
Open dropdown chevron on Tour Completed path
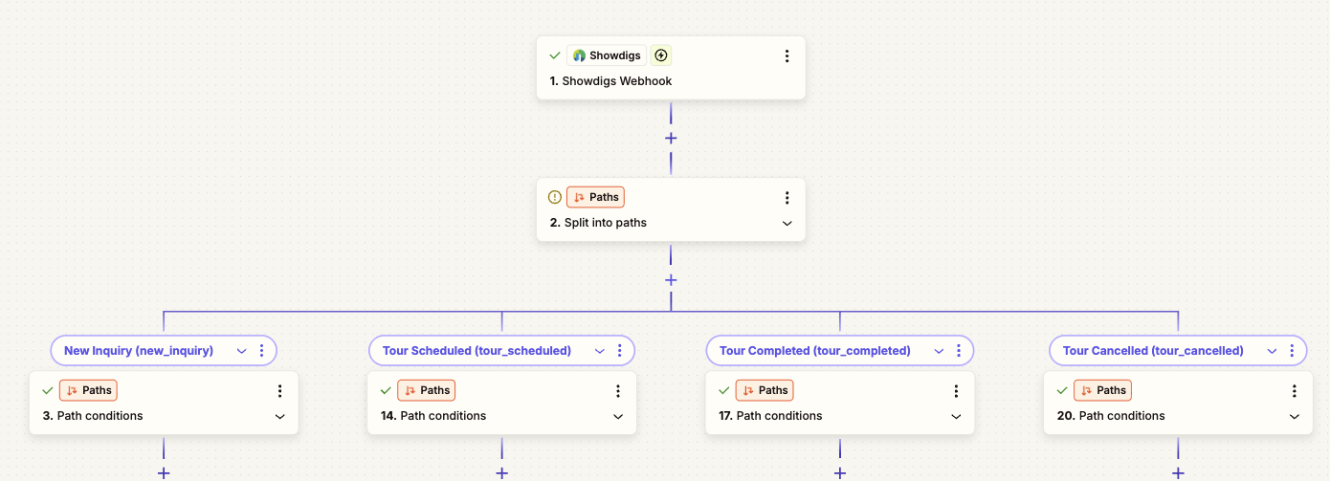coord(939,351)
